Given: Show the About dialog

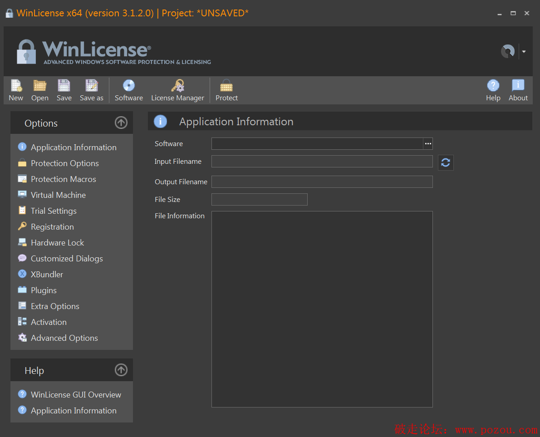Looking at the screenshot, I should tap(518, 90).
